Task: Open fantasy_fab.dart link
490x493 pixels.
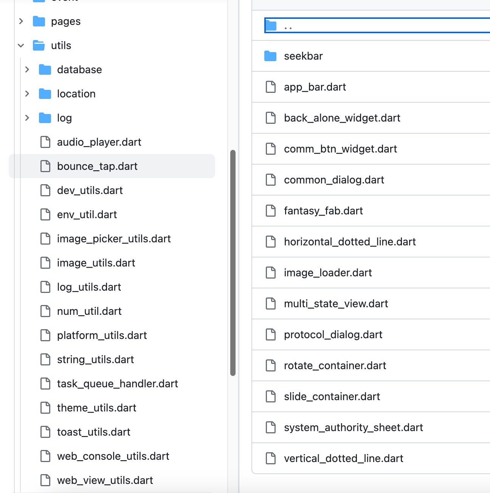Action: tap(323, 211)
